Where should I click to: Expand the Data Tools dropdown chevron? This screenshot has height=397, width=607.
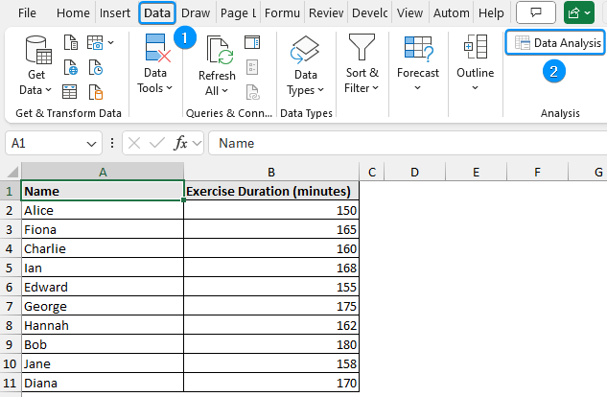[169, 88]
